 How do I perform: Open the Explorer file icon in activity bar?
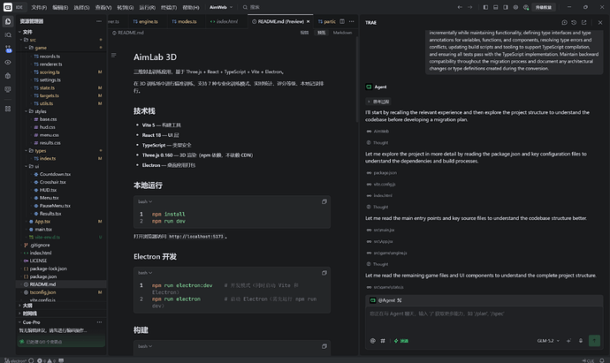click(x=8, y=21)
